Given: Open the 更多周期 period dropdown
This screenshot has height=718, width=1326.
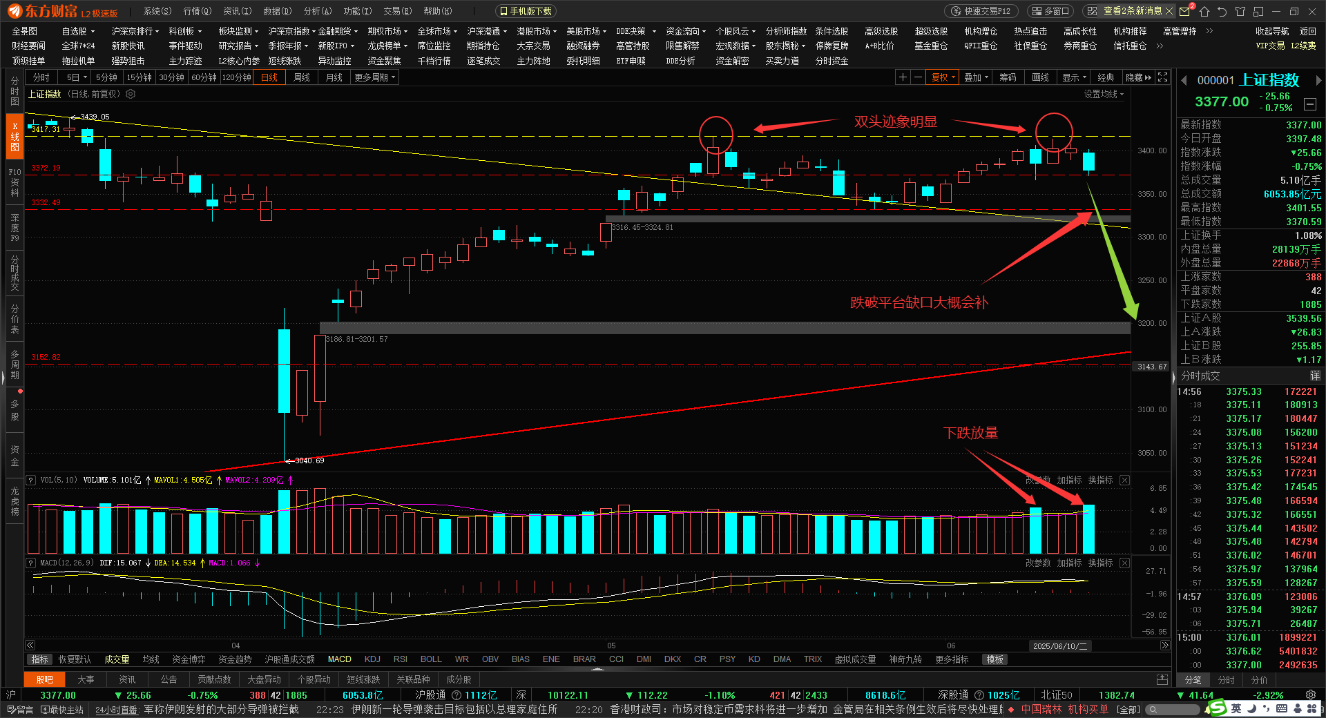Looking at the screenshot, I should click(x=375, y=77).
